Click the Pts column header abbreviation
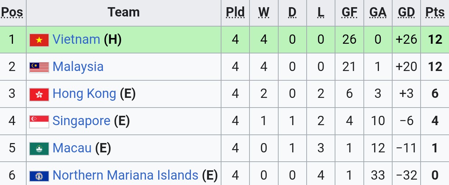The height and width of the screenshot is (185, 449). click(435, 13)
